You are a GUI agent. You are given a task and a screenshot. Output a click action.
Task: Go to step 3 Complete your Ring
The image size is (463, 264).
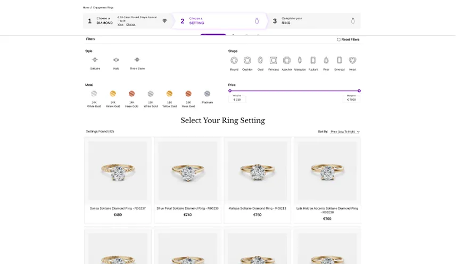tap(314, 21)
